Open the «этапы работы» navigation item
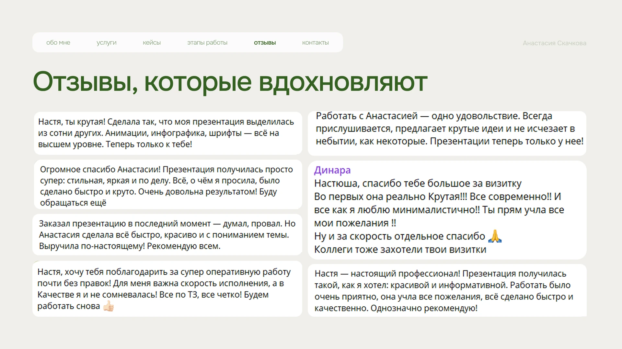 207,43
